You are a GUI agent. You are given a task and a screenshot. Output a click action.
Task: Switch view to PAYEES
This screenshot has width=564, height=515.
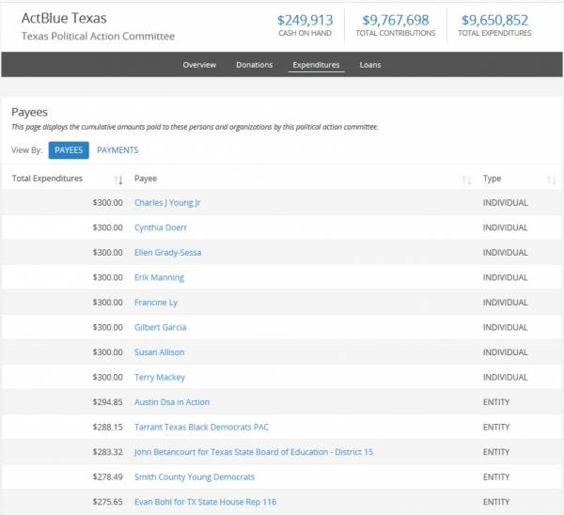click(69, 150)
